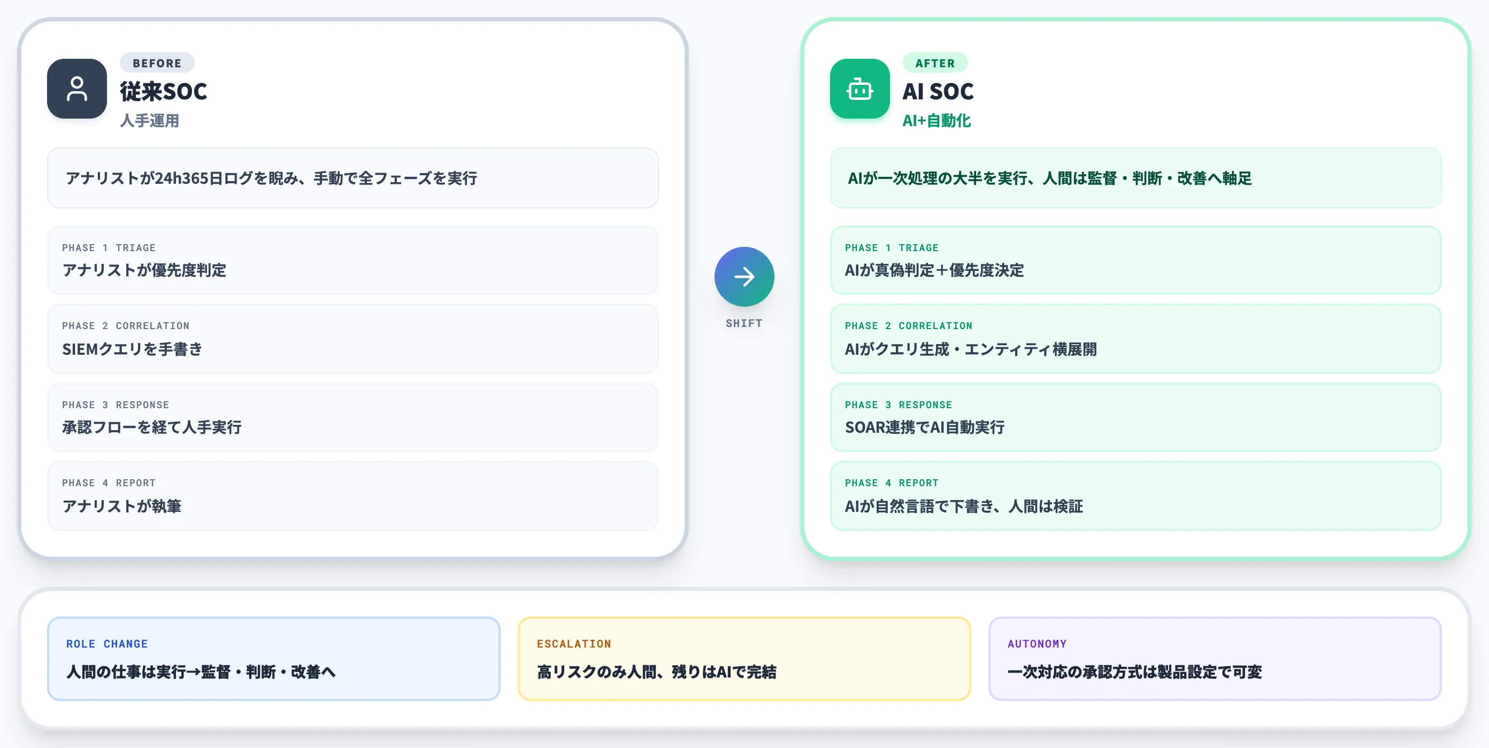Select the アナリストが執筆 card
This screenshot has width=1489, height=748.
(x=352, y=496)
